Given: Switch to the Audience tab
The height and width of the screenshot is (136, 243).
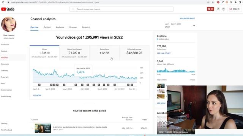Looking at the screenshot, I should (x=60, y=27).
